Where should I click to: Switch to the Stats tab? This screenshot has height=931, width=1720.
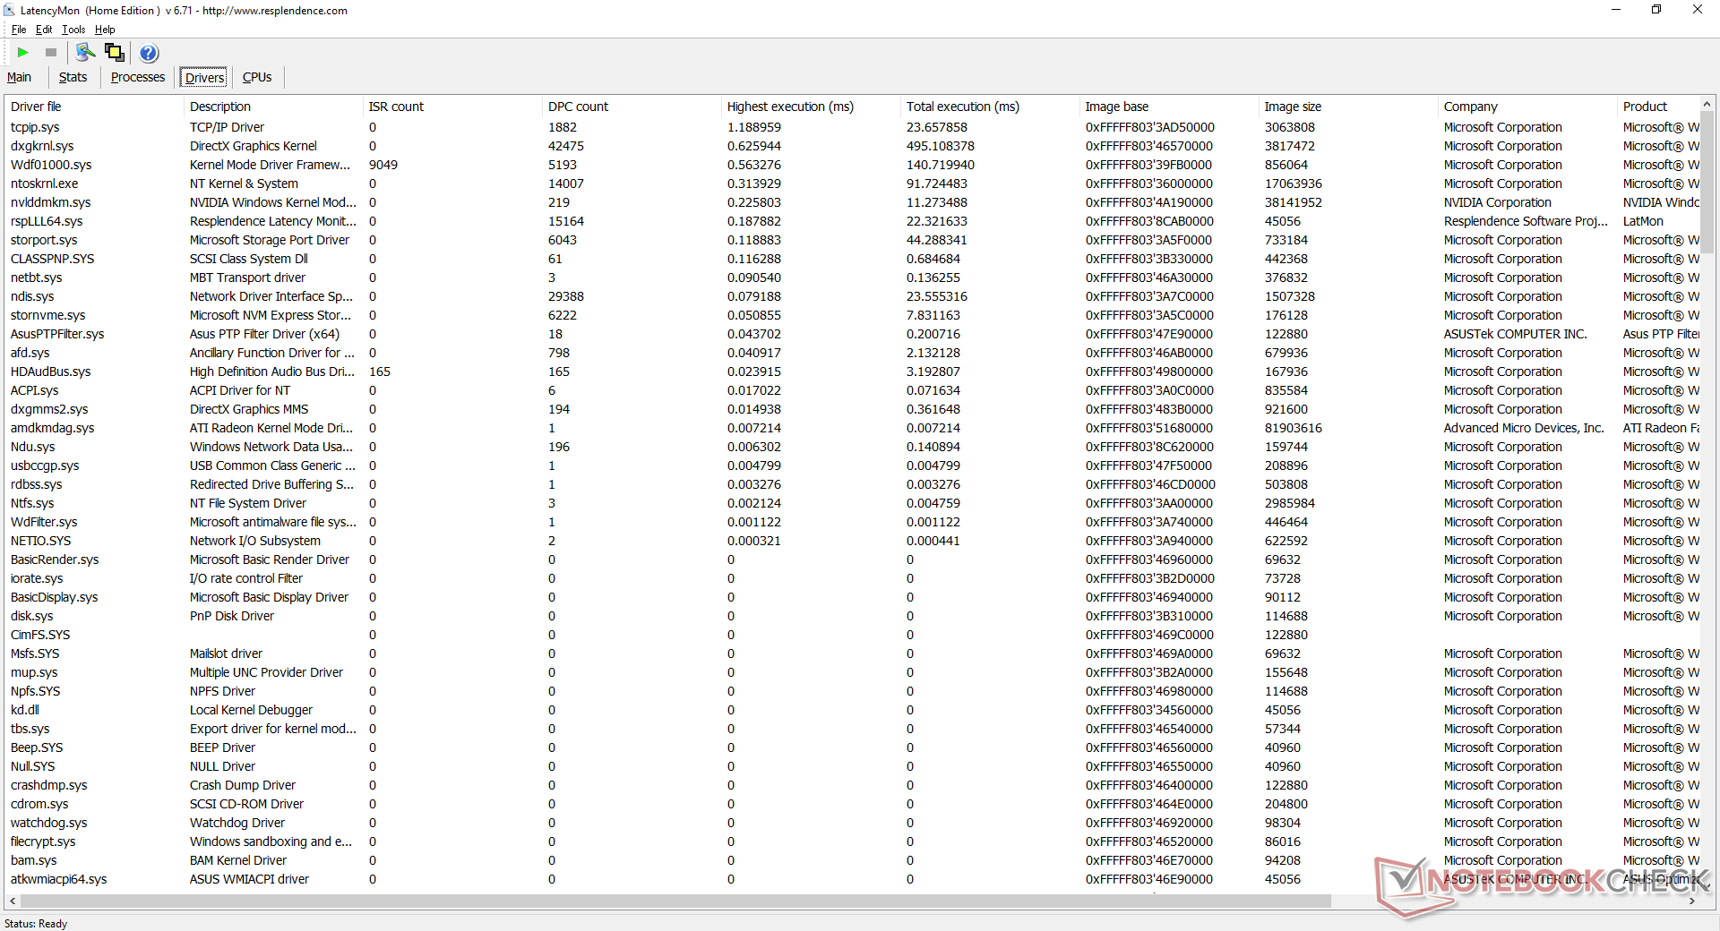(73, 77)
